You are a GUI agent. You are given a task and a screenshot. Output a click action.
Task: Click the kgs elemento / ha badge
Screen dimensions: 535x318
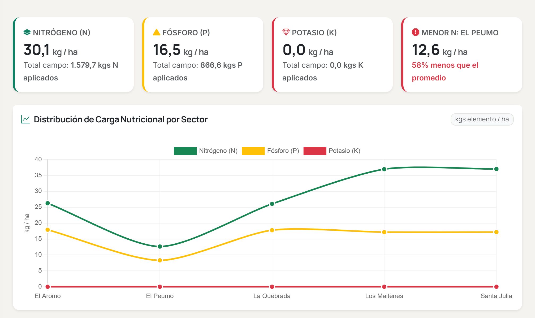tap(482, 119)
